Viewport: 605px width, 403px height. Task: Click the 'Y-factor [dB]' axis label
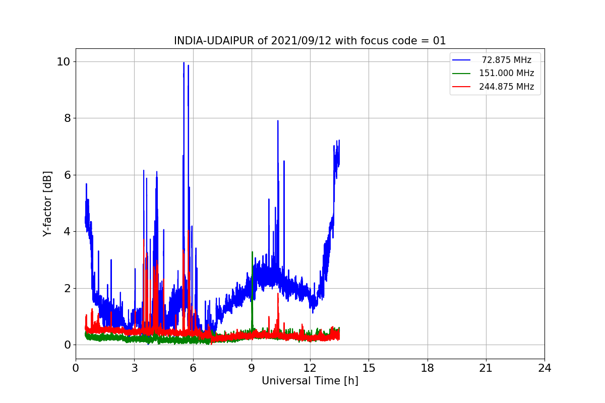[x=47, y=204]
